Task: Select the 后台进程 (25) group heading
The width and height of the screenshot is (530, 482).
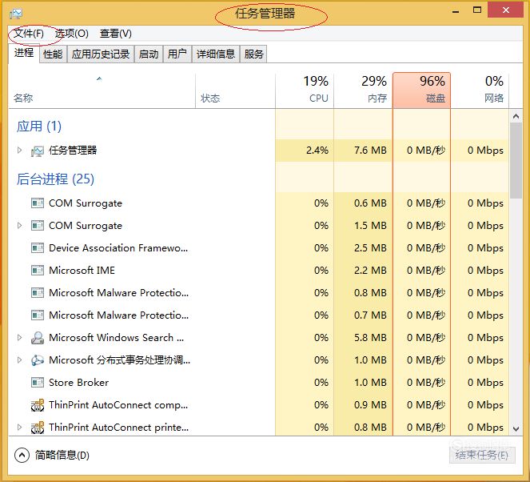Action: coord(55,179)
